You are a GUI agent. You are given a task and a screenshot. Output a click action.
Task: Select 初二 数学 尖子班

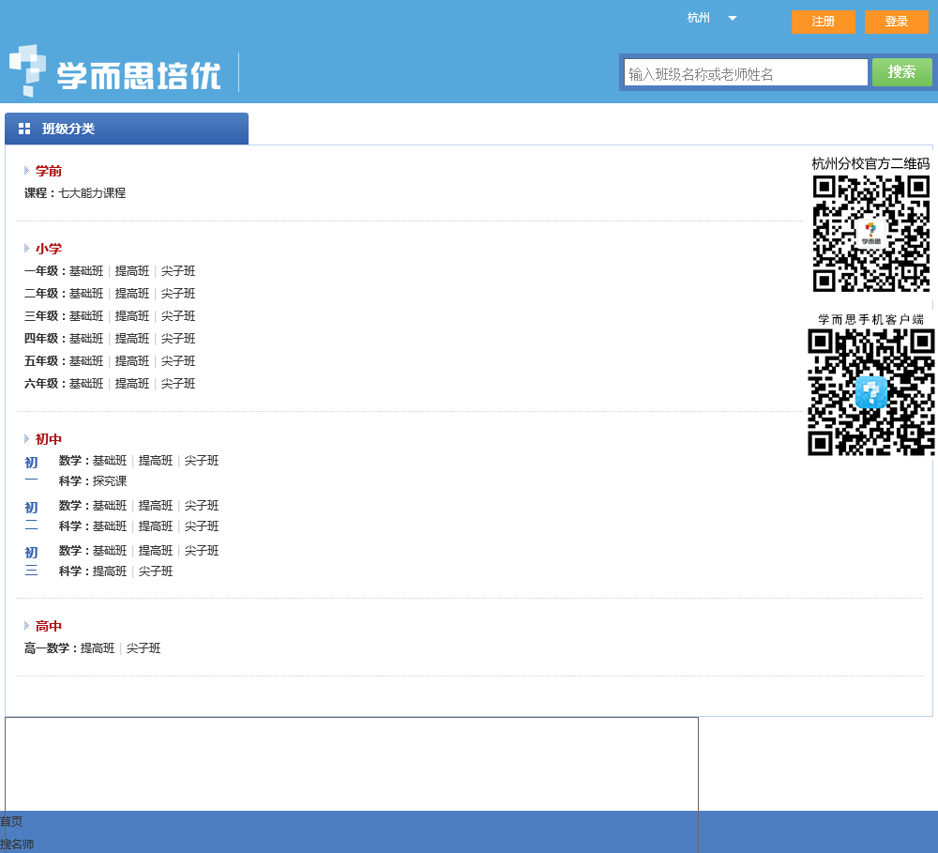202,506
